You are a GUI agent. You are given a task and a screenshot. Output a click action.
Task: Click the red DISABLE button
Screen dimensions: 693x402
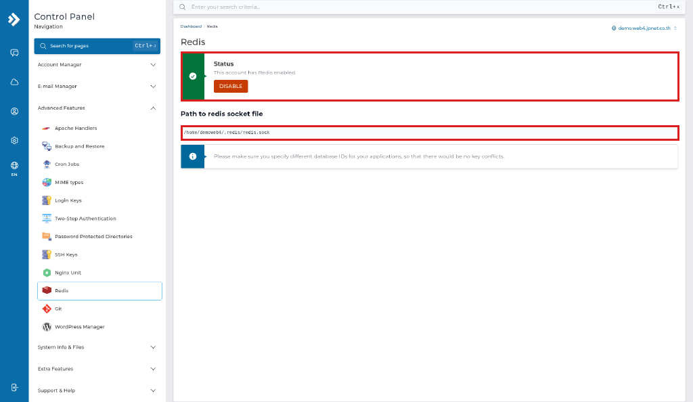231,86
